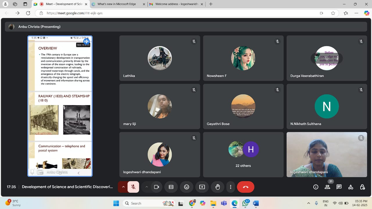Refresh the page in Edge
Image resolution: width=372 pixels, height=209 pixels.
coord(28,13)
